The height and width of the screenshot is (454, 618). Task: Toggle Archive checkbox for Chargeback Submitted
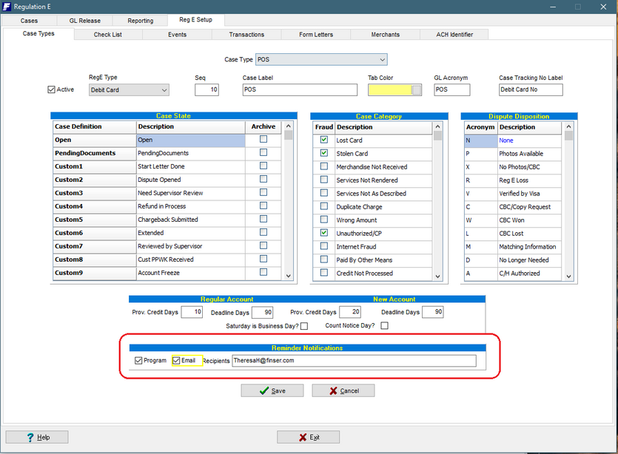click(263, 219)
